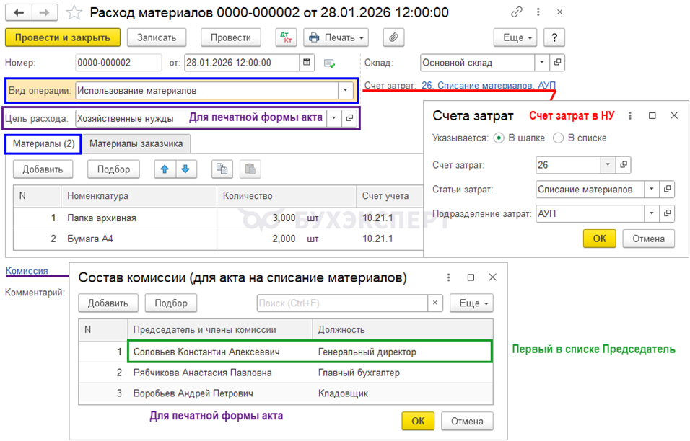Open the Еще menu in commission dialog
Image resolution: width=690 pixels, height=441 pixels.
coord(471,303)
